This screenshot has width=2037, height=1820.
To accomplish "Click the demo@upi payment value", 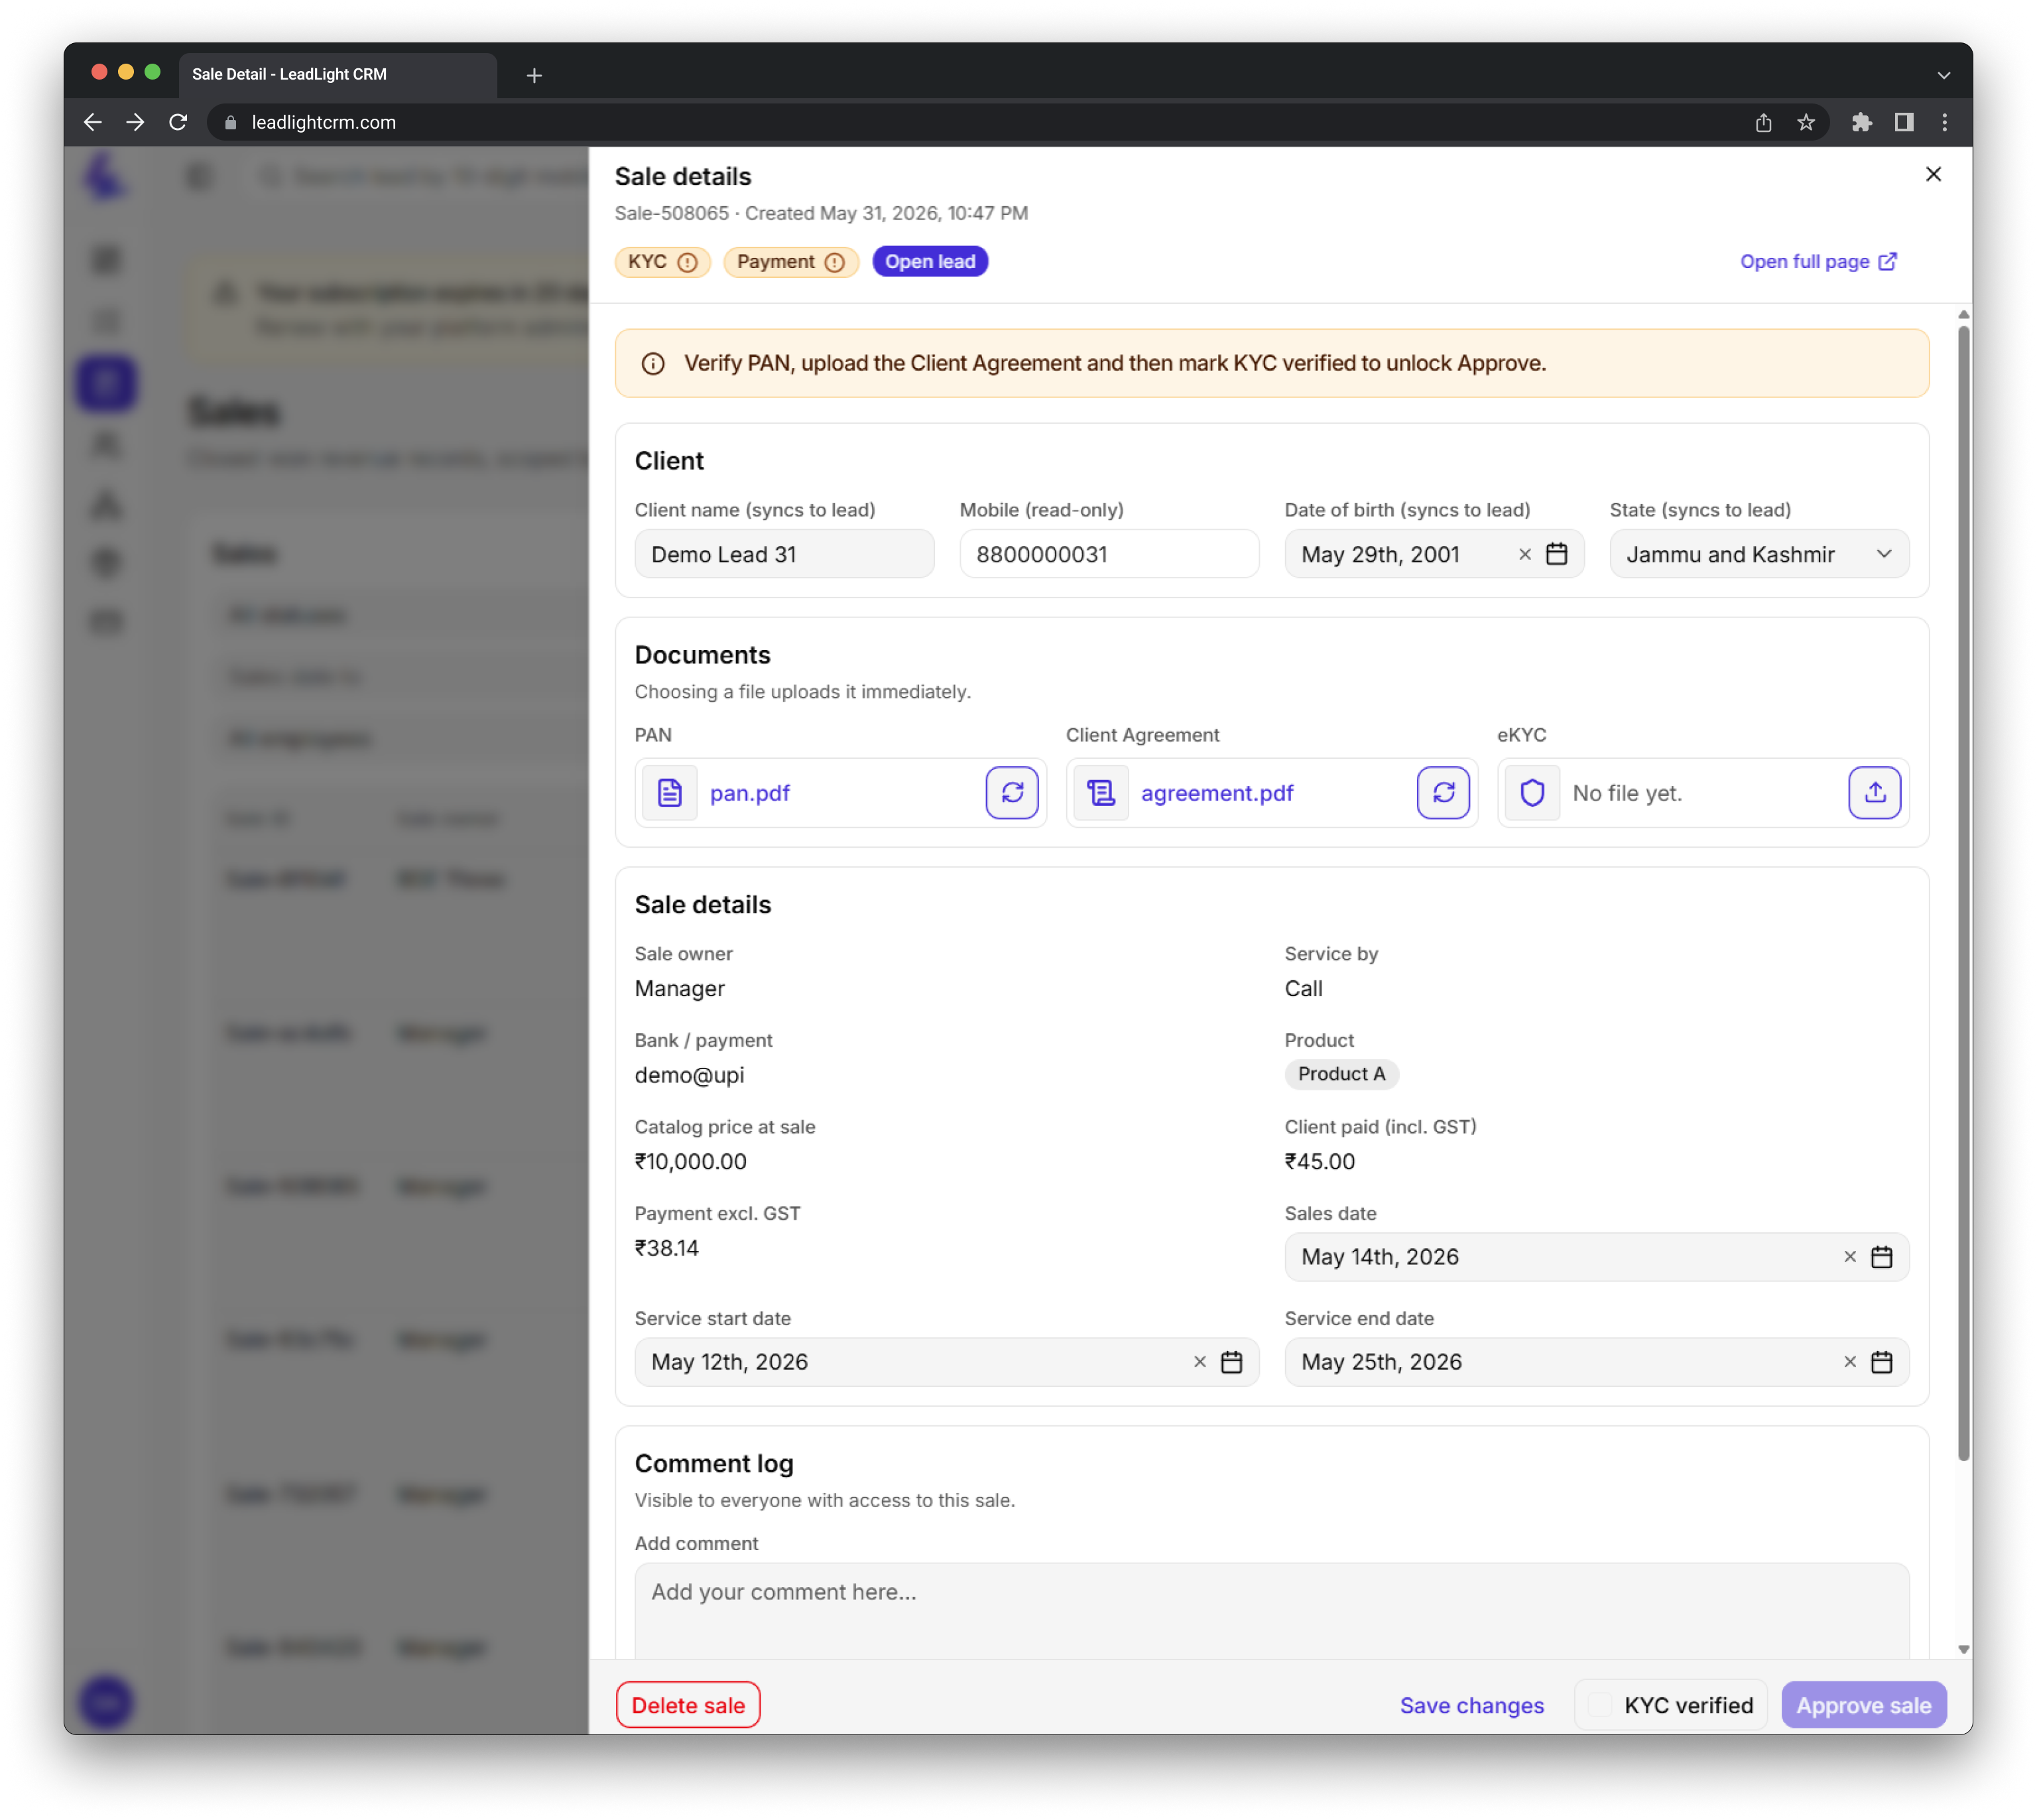I will (x=689, y=1076).
